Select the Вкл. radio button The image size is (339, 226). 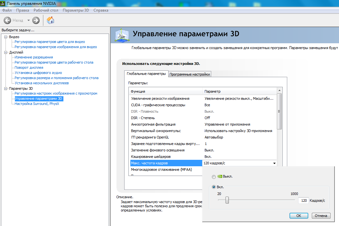click(214, 187)
